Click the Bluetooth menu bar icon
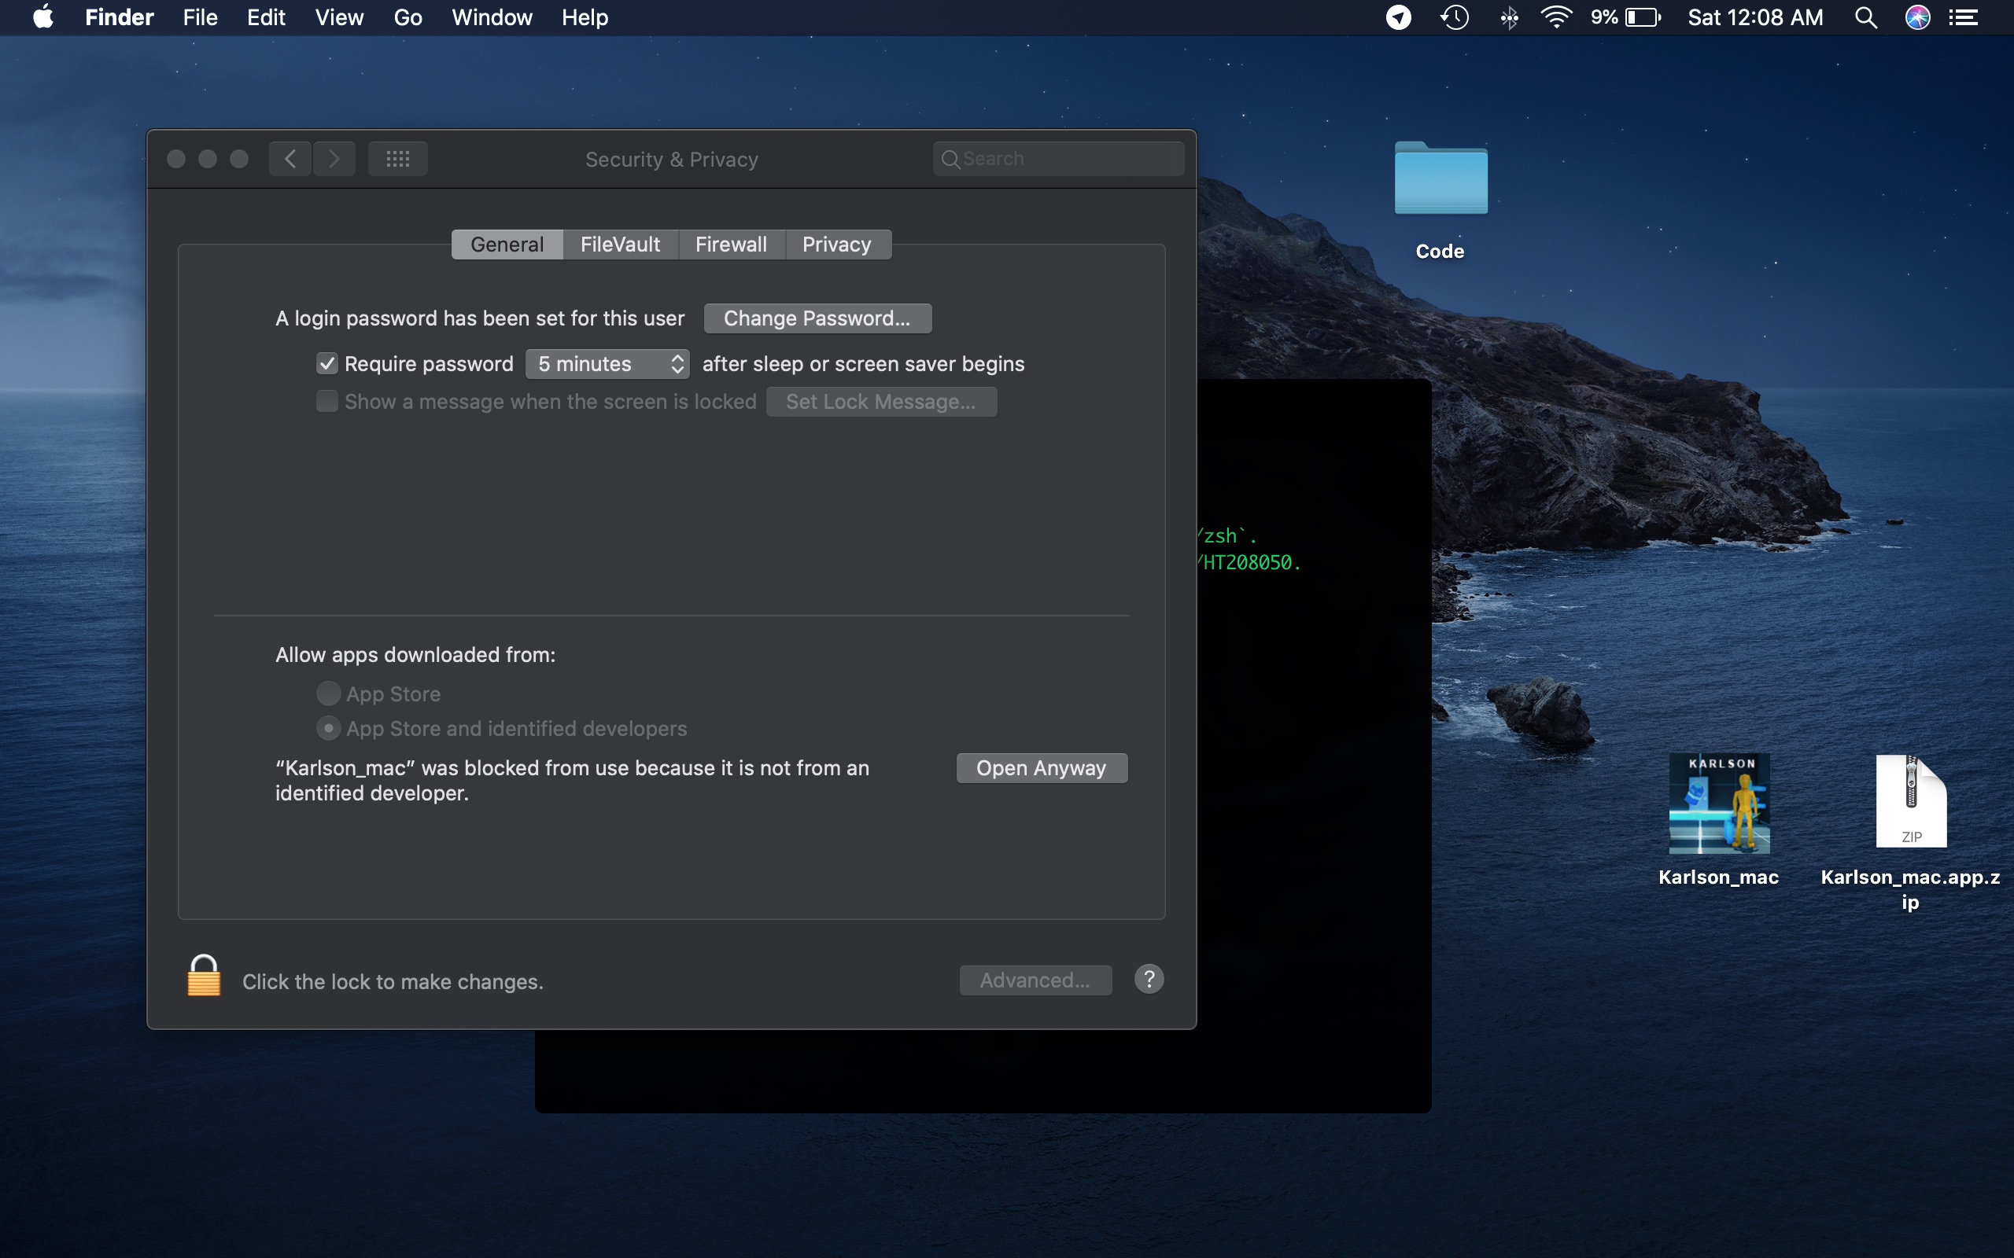2014x1258 pixels. (x=1509, y=17)
